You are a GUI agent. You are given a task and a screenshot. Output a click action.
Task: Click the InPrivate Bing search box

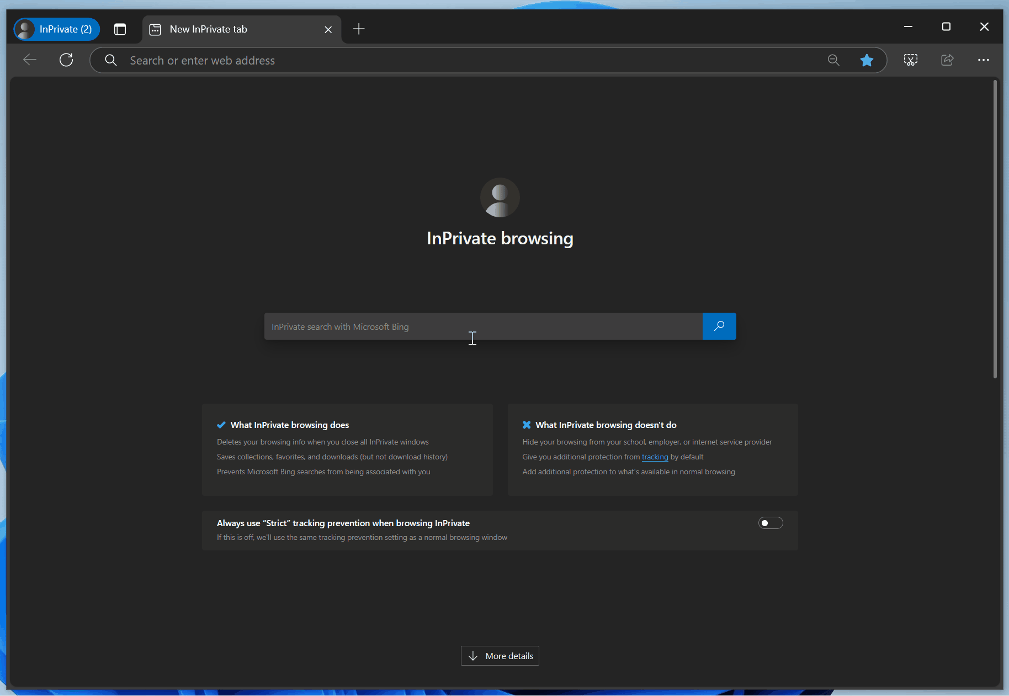click(x=483, y=326)
